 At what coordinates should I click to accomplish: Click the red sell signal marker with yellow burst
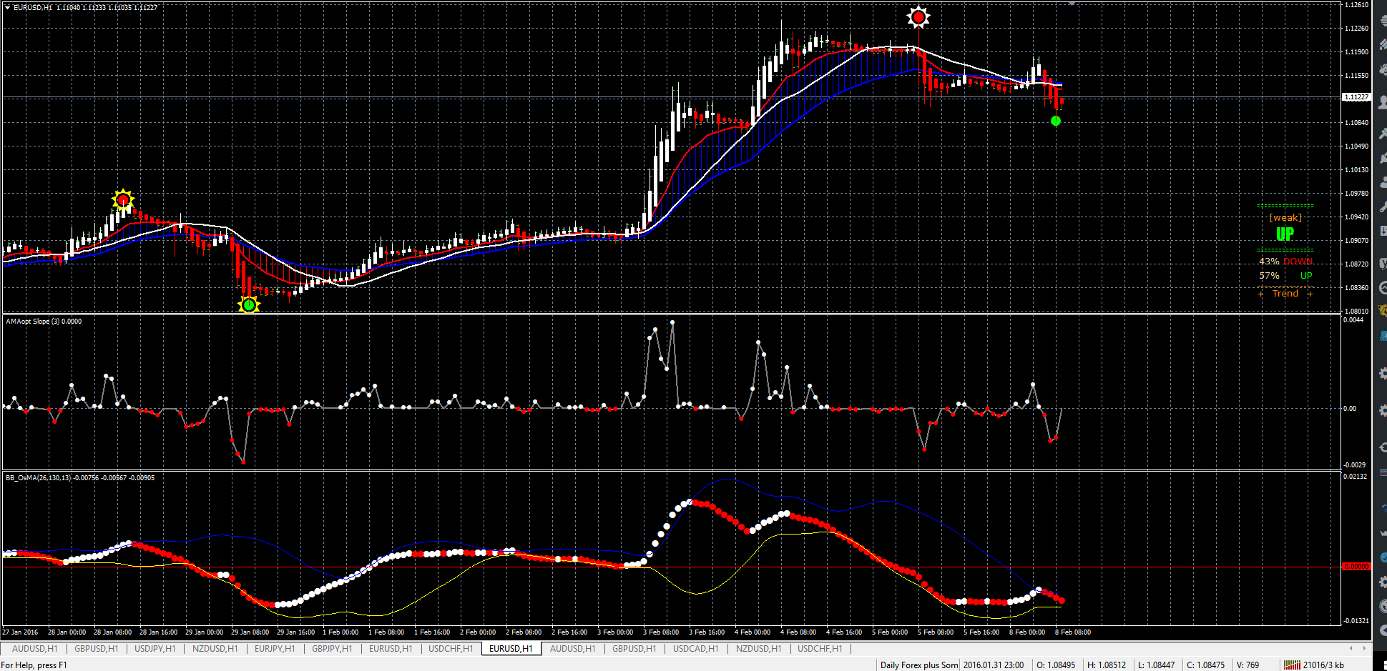123,200
